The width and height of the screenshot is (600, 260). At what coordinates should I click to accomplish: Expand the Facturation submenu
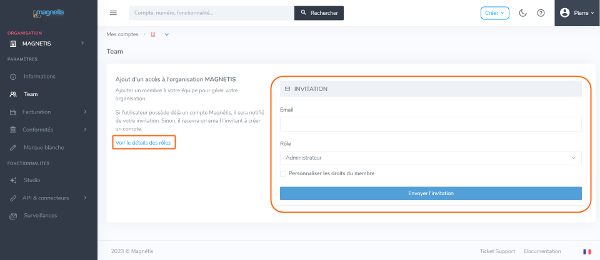48,112
